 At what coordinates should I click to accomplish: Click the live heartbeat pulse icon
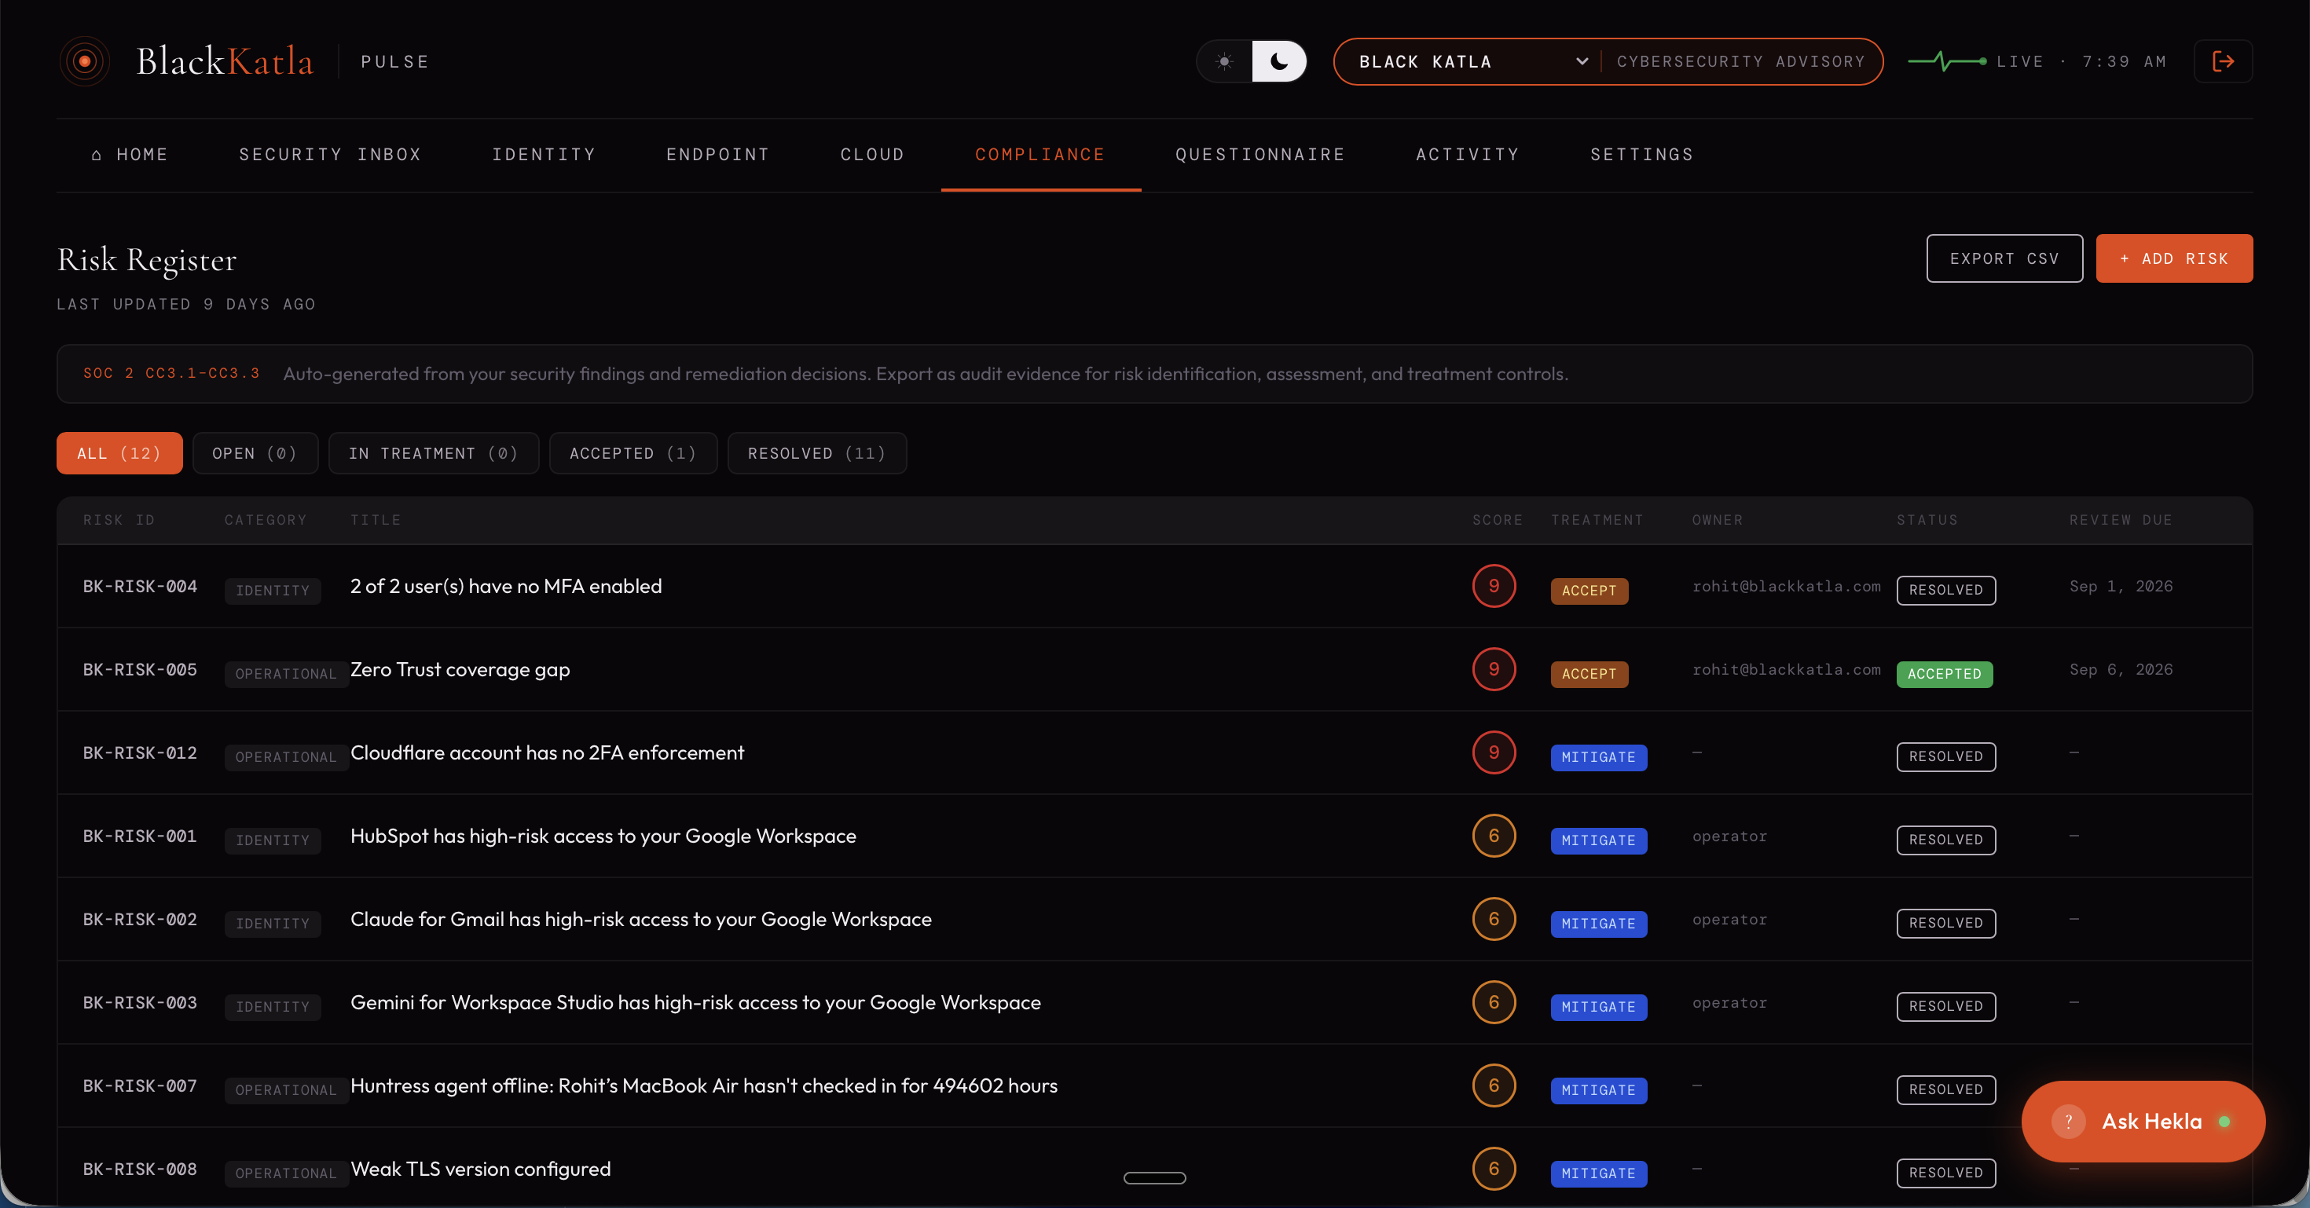tap(1946, 61)
